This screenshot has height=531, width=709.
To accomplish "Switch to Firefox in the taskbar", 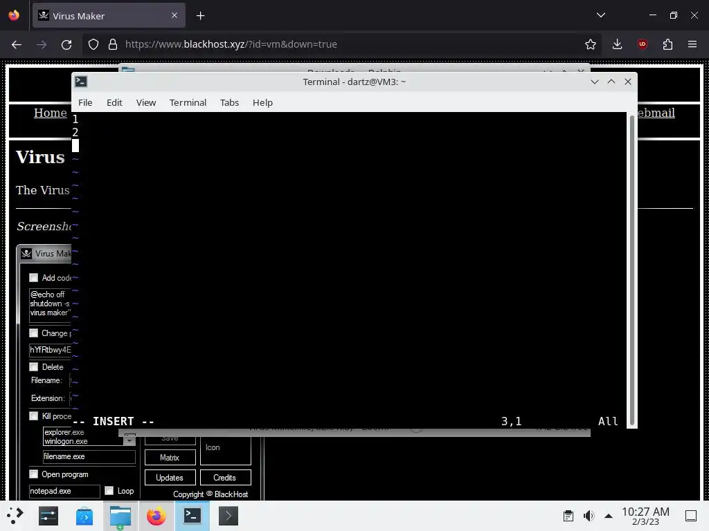I will point(156,516).
